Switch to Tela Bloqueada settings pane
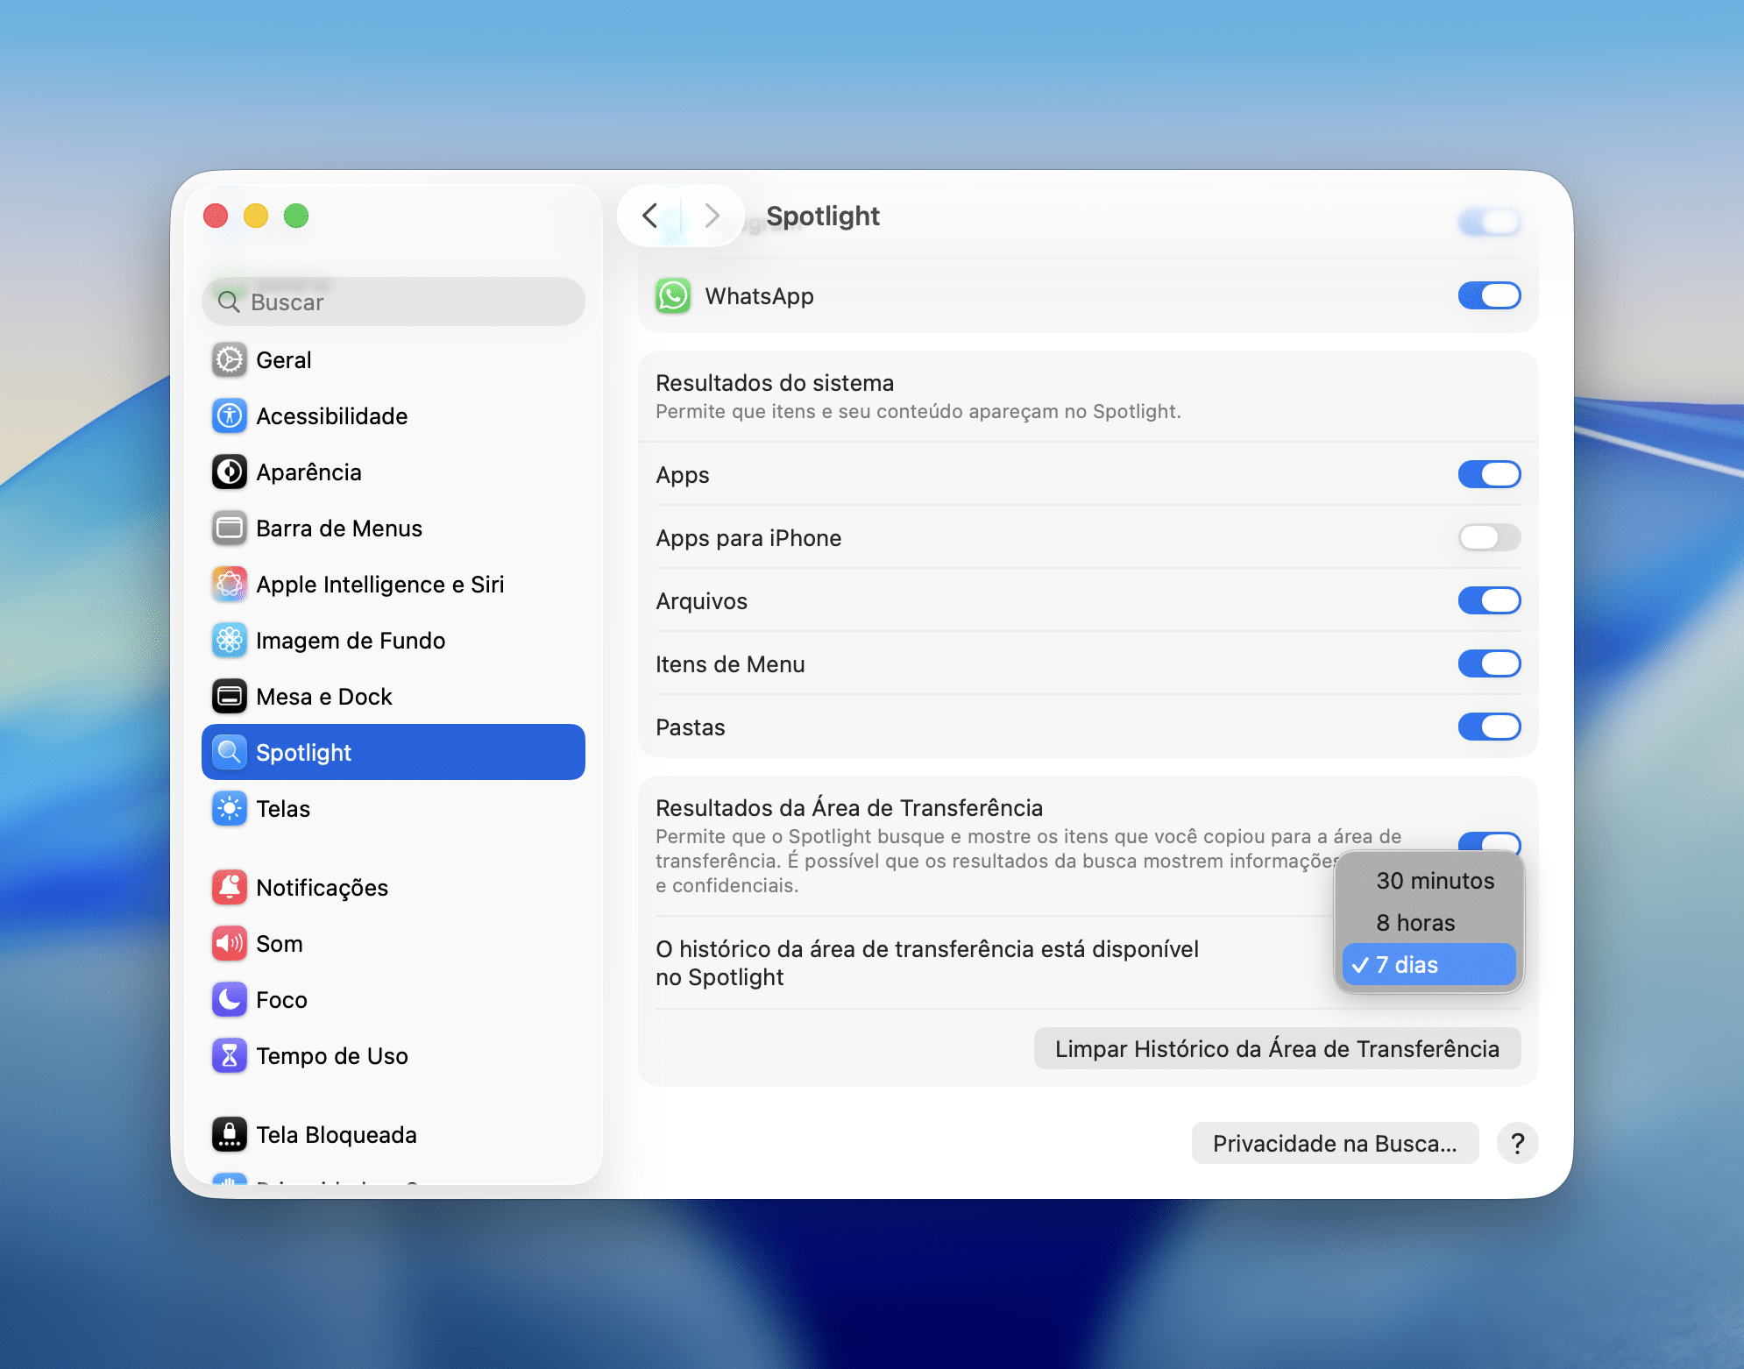1744x1369 pixels. pos(336,1135)
